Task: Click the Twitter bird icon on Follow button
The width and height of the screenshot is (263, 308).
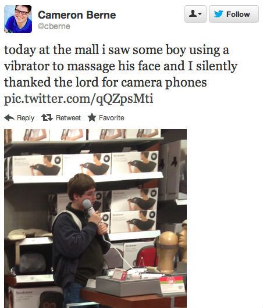Action: coord(219,14)
